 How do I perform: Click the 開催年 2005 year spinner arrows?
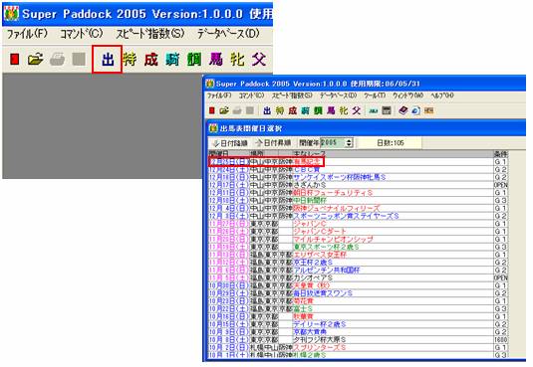pyautogui.click(x=349, y=143)
